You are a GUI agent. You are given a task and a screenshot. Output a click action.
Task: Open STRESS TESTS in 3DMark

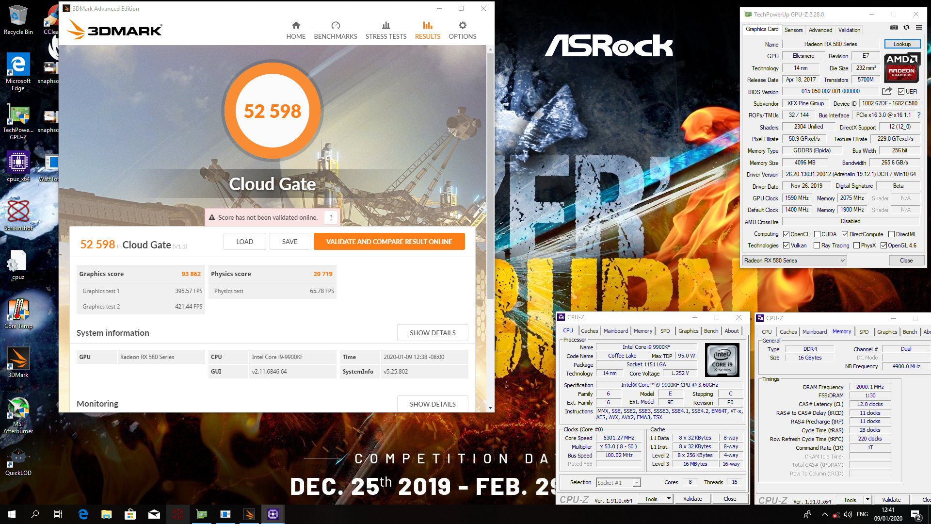(x=386, y=31)
